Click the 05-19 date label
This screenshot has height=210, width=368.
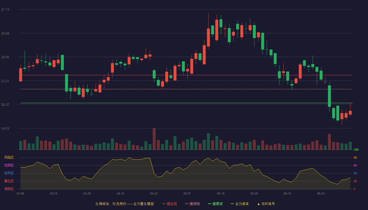click(x=221, y=193)
